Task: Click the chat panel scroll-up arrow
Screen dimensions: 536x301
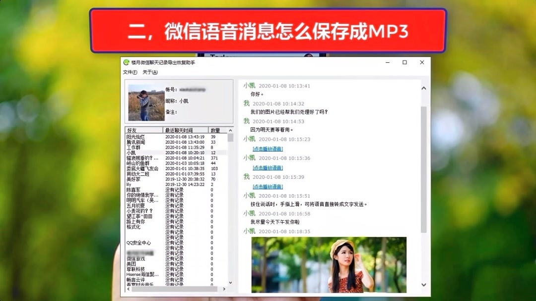Action: tap(423, 88)
